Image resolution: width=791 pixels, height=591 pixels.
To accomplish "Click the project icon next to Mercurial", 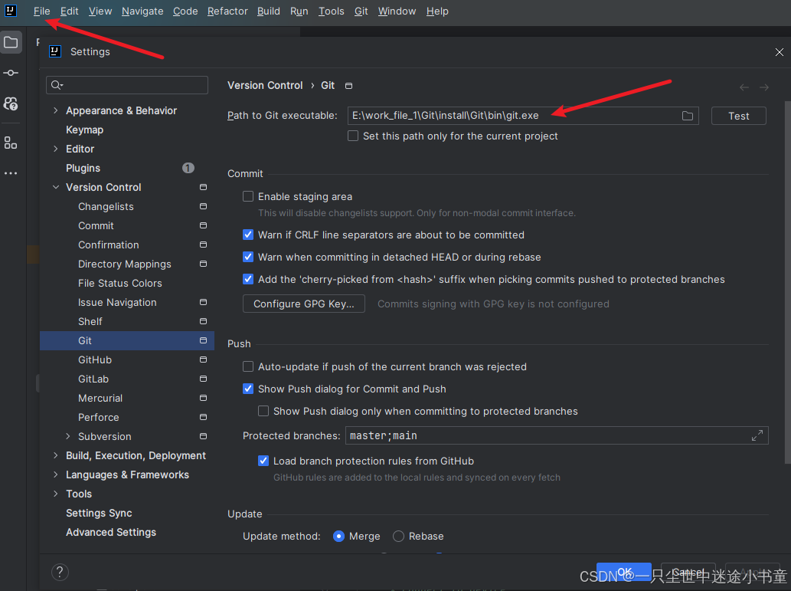I will [x=203, y=398].
